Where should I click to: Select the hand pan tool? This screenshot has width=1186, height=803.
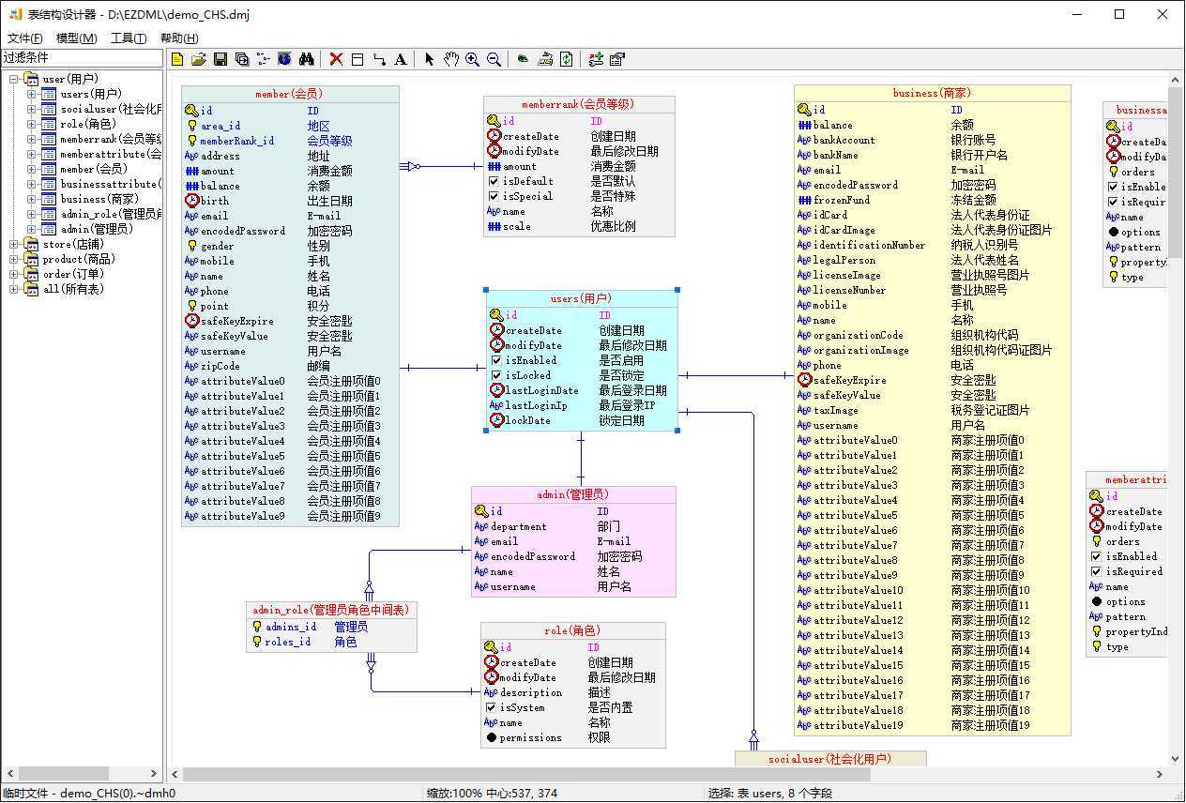[450, 59]
